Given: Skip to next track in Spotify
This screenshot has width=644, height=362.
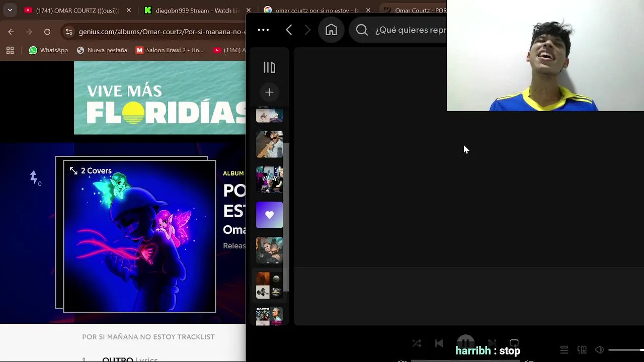Looking at the screenshot, I should (492, 342).
